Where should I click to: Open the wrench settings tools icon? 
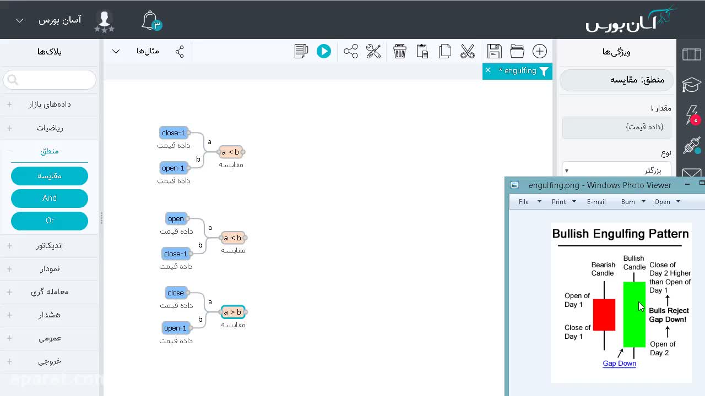point(373,51)
